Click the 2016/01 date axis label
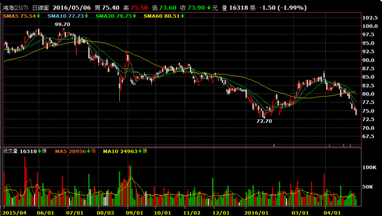The height and width of the screenshot is (216, 382). tap(256, 213)
